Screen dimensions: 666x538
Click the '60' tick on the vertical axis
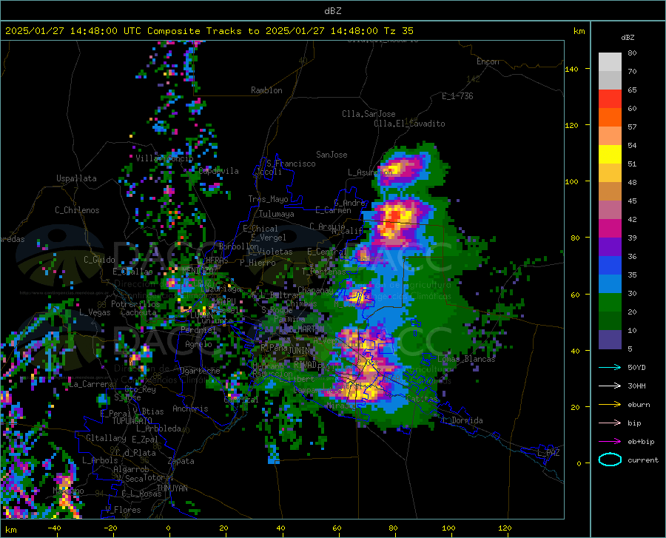click(x=575, y=295)
